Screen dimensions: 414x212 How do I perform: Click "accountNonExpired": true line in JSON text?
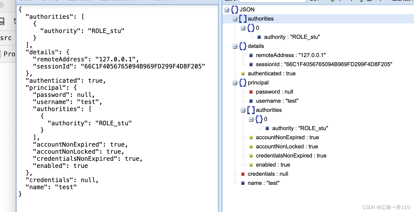[x=80, y=145]
